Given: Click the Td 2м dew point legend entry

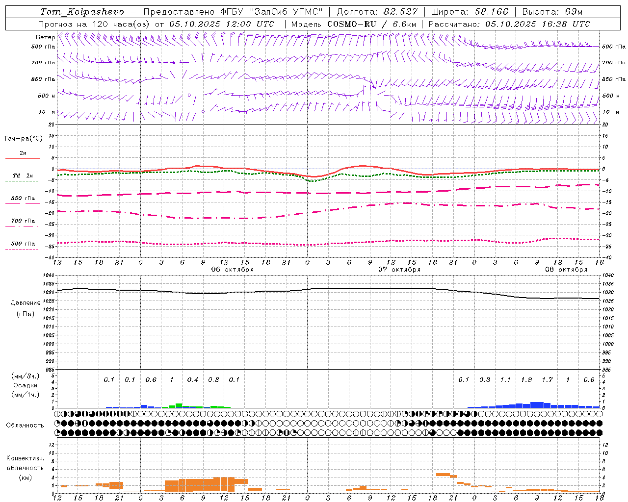Looking at the screenshot, I should coord(23,176).
